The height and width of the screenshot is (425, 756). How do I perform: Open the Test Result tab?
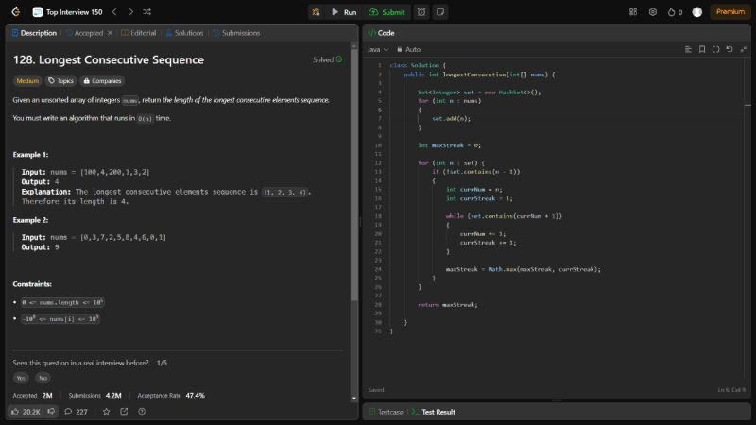coord(434,412)
